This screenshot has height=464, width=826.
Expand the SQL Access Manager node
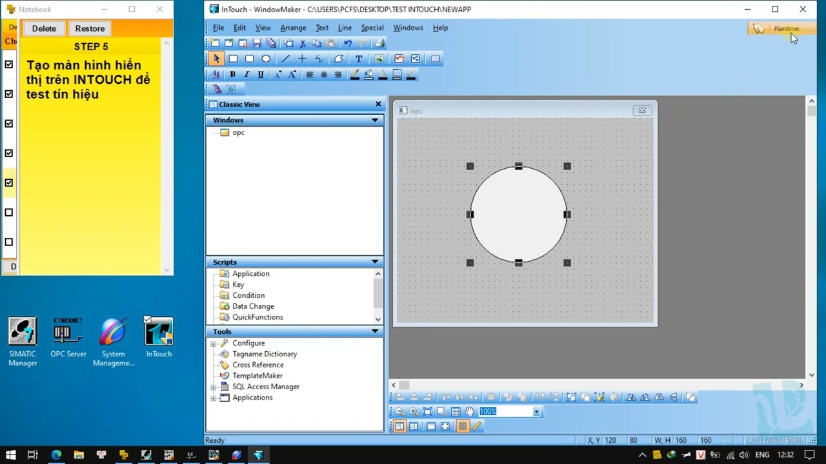click(214, 387)
